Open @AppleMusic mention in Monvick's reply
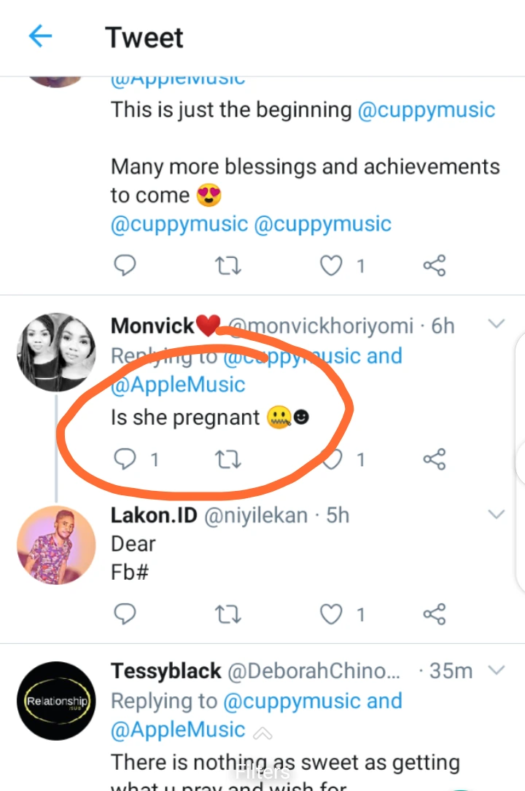The height and width of the screenshot is (791, 525). tap(178, 385)
